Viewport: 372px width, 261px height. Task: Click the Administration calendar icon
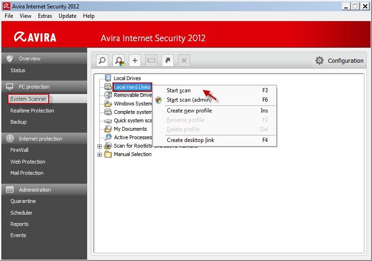pyautogui.click(x=9, y=190)
